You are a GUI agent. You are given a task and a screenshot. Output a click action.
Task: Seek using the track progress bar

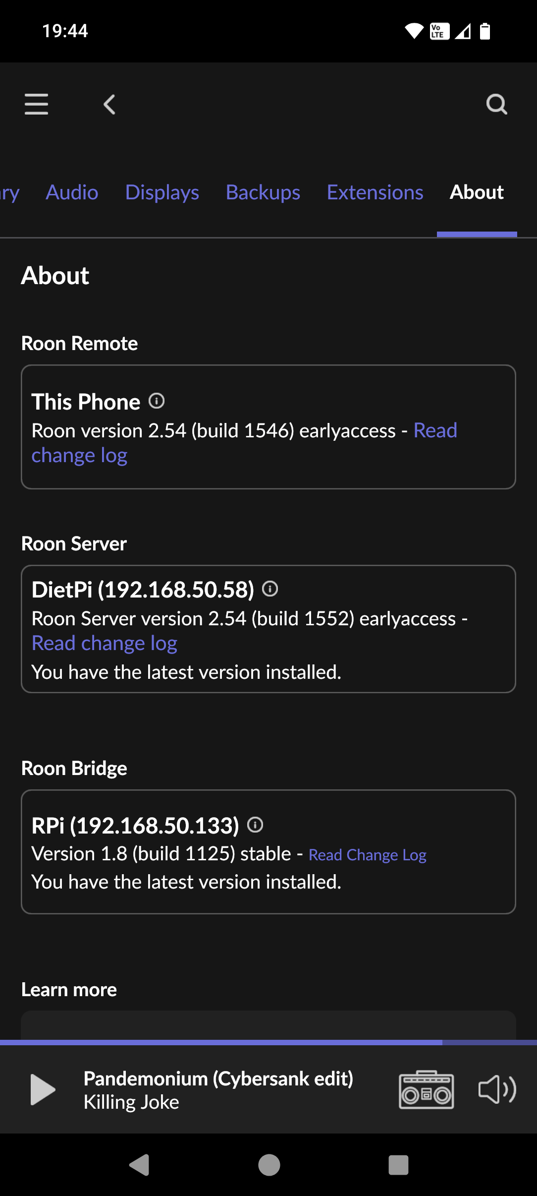click(x=268, y=1042)
